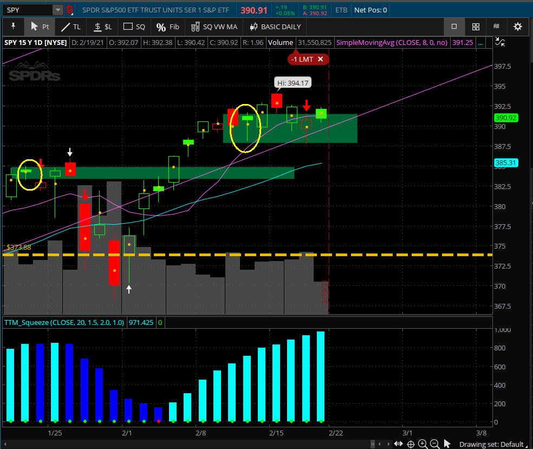Click the bid price B: 390.91
533x449 pixels.
click(x=315, y=7)
